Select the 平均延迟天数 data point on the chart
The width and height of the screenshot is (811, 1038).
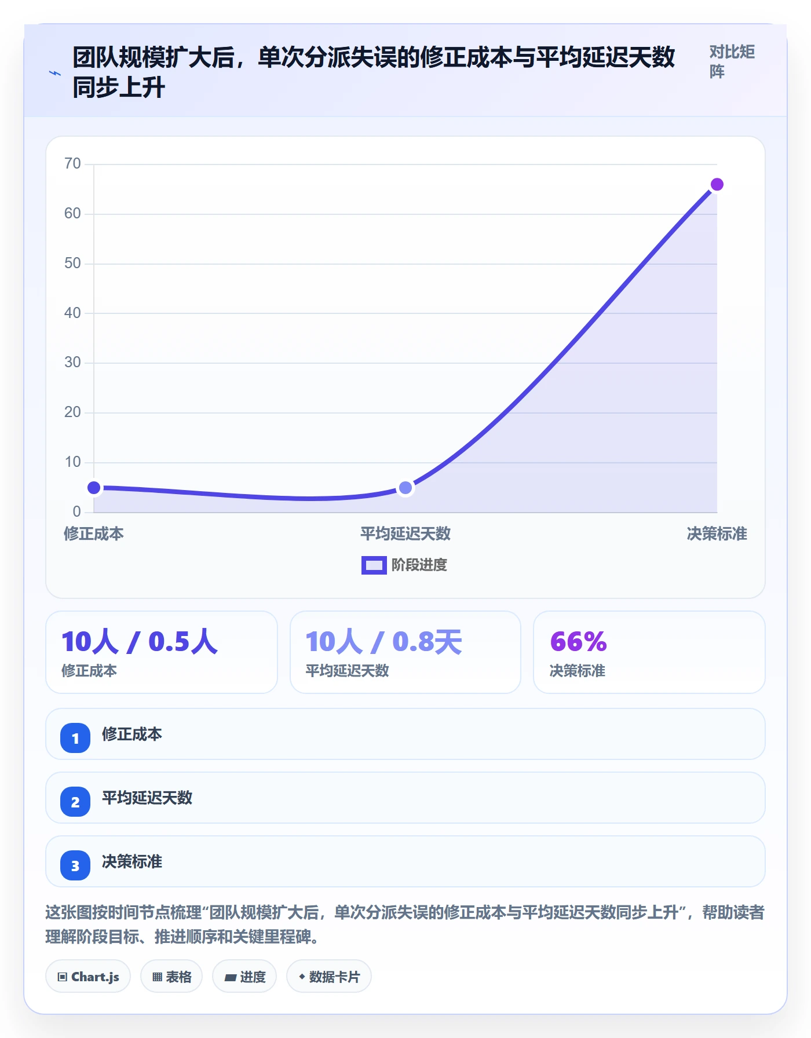(x=405, y=488)
